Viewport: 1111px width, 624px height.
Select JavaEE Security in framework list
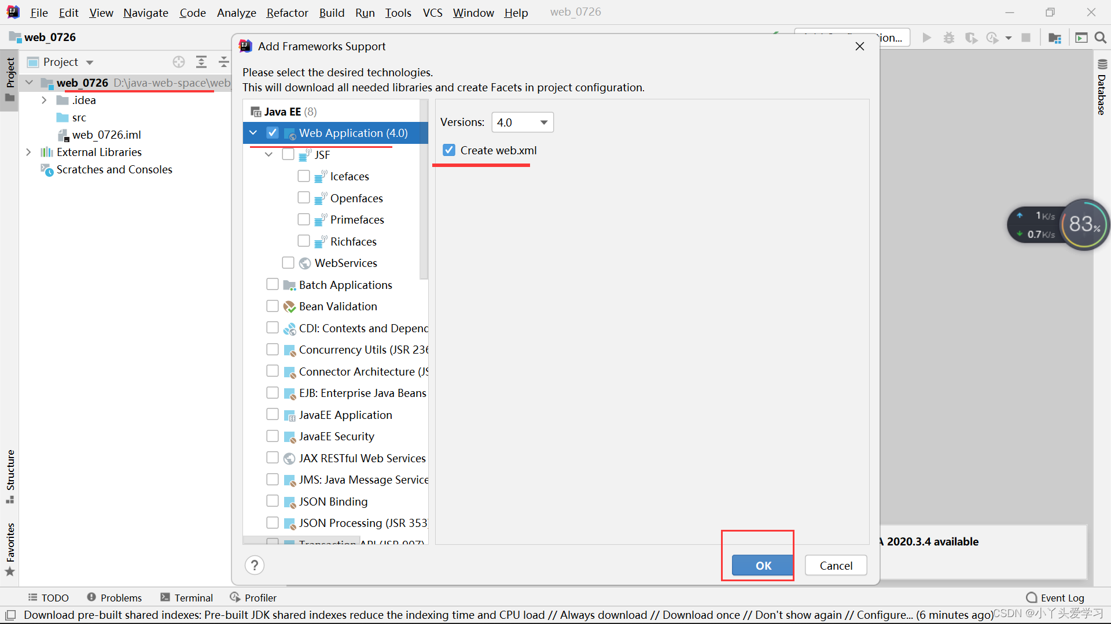point(336,436)
